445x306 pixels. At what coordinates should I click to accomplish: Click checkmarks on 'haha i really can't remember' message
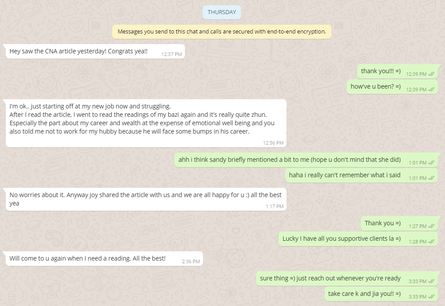point(431,178)
